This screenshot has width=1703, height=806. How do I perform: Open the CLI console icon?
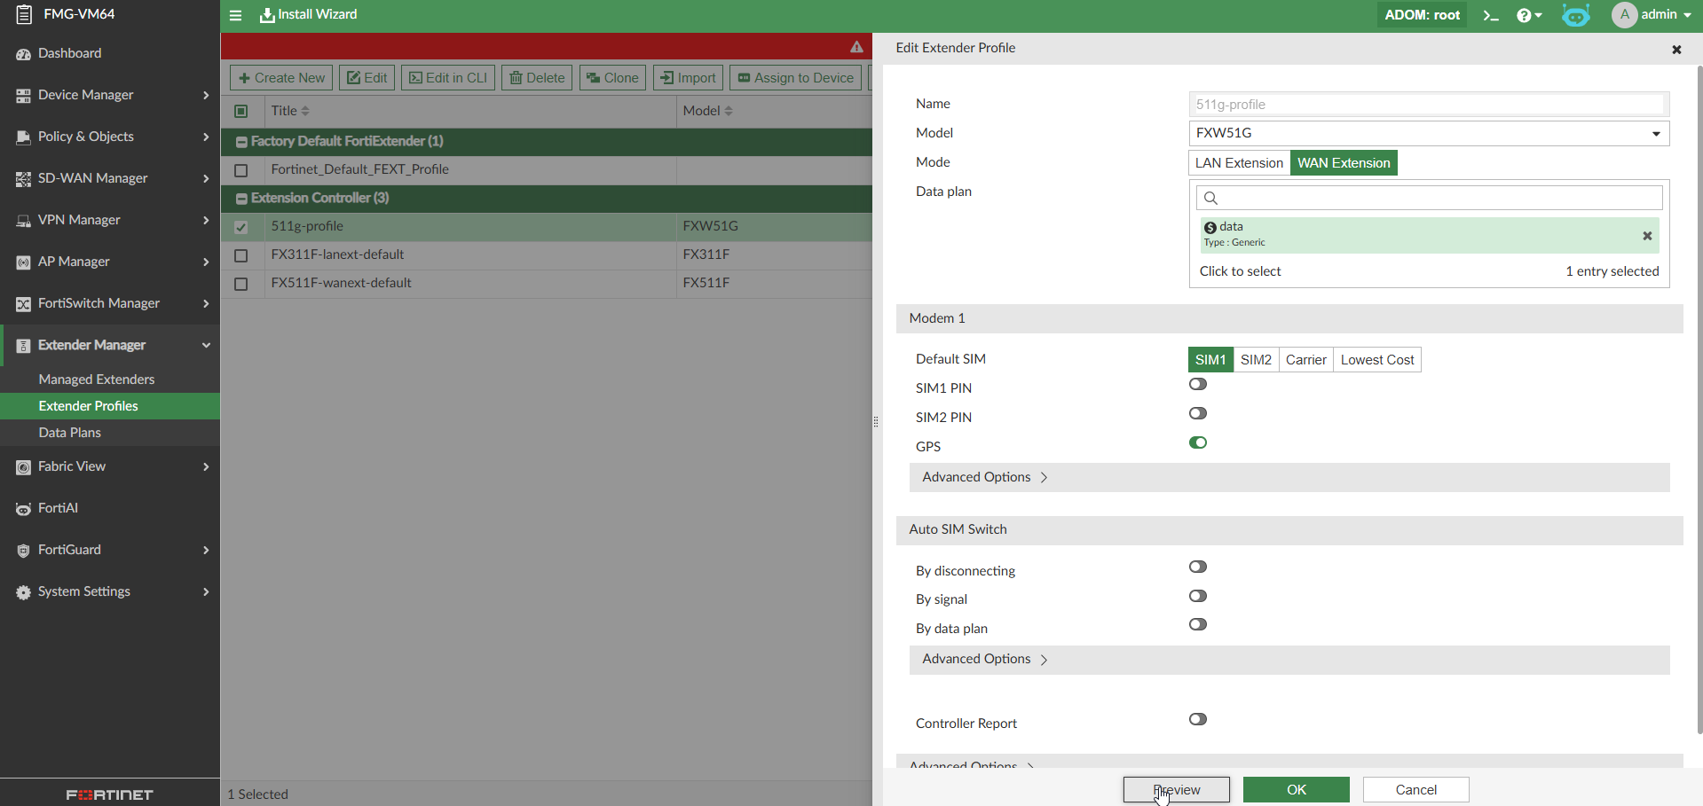[1491, 15]
